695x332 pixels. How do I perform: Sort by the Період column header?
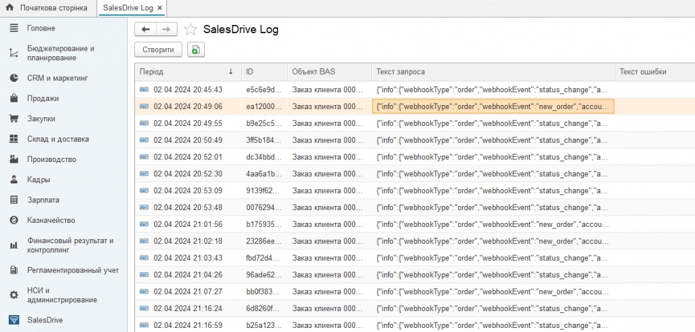(x=183, y=72)
